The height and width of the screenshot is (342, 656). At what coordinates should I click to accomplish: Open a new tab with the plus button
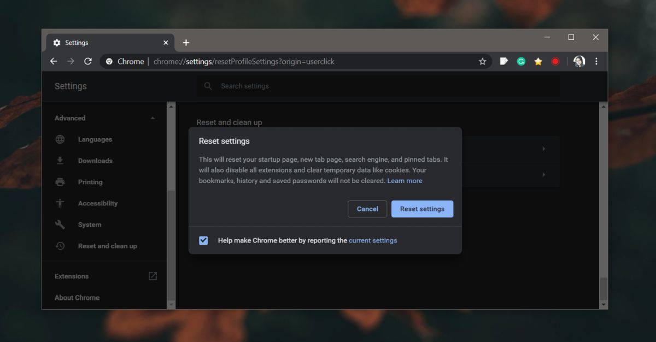(186, 43)
